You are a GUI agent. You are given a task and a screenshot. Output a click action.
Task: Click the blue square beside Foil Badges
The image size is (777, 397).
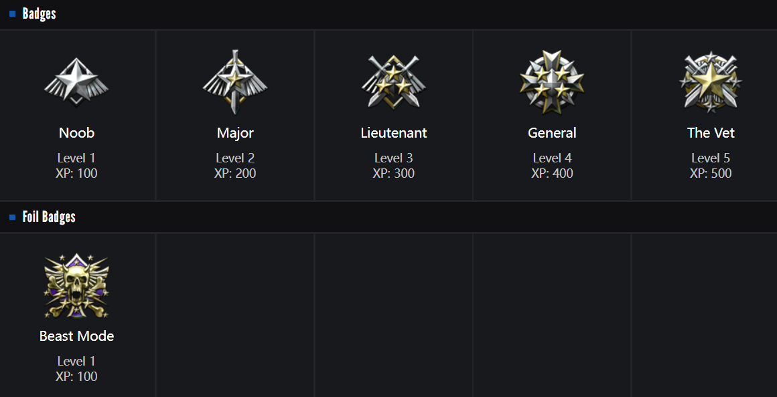click(x=12, y=217)
